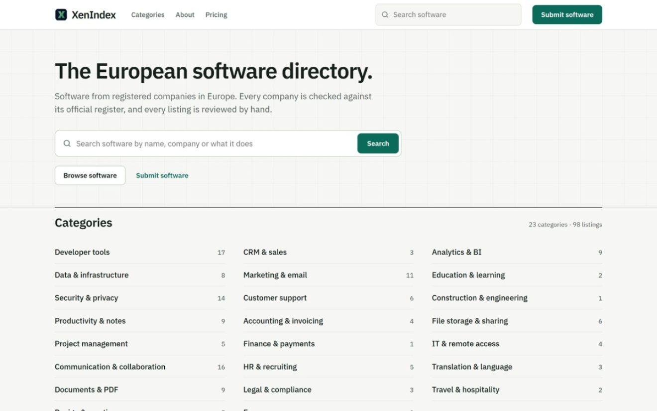The height and width of the screenshot is (411, 657).
Task: Open the Accounting & invoicing category
Action: pos(328,321)
